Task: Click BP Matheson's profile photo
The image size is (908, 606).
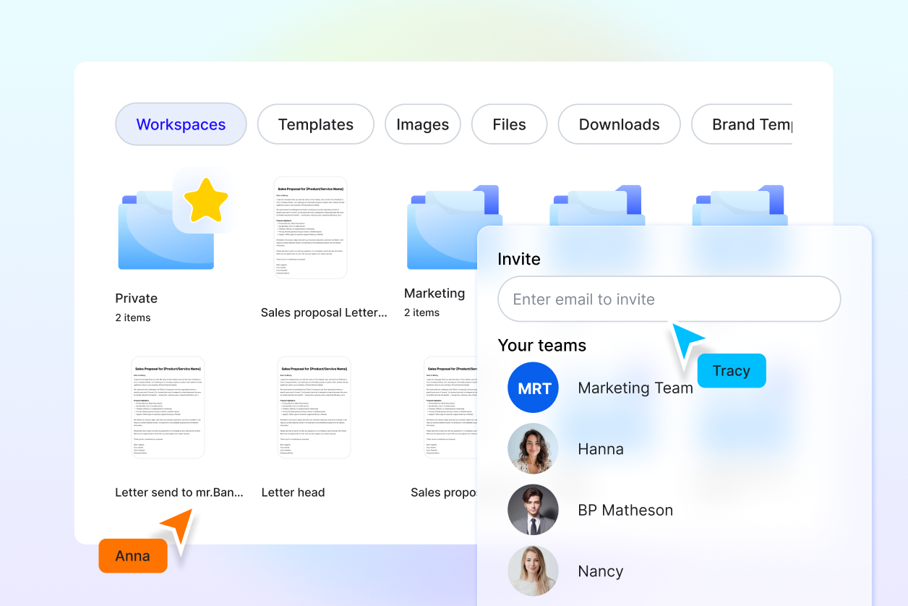Action: coord(534,510)
